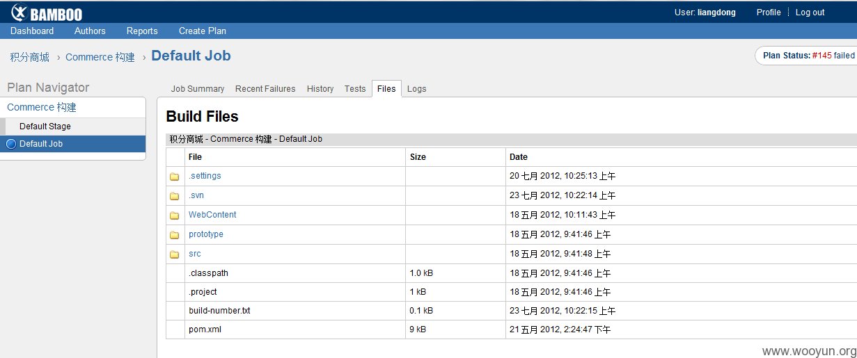Click the 1.0 kB size of .classpath
This screenshot has height=358, width=857.
(x=421, y=273)
